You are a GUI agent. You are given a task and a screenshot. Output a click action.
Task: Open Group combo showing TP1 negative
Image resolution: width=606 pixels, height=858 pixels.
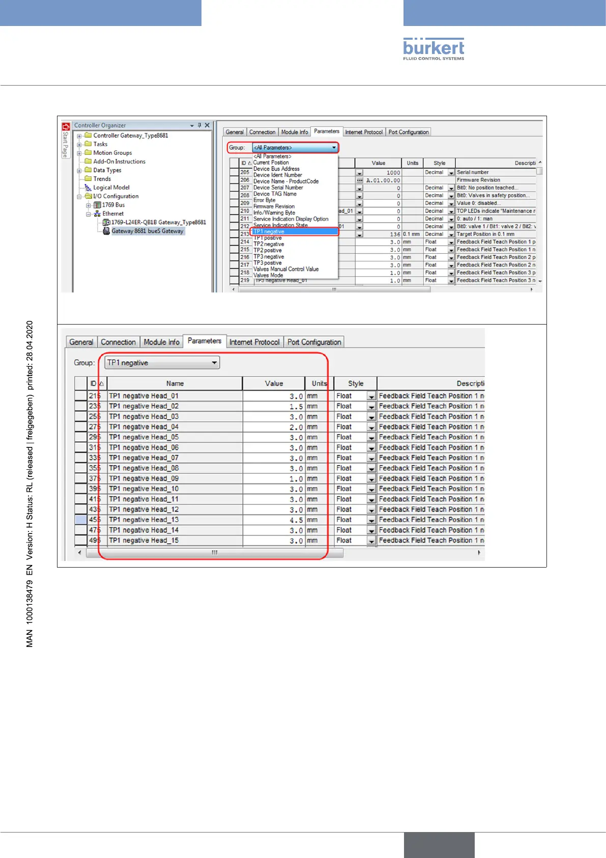162,363
